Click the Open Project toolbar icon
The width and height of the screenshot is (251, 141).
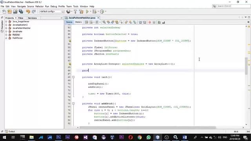point(15,11)
